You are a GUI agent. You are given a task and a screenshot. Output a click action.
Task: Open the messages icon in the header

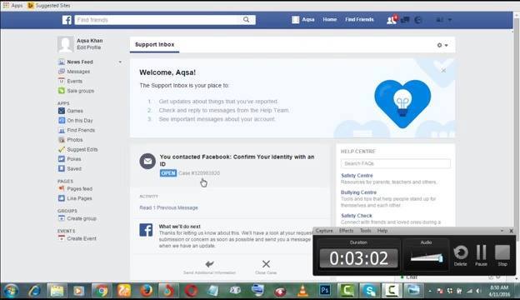tap(405, 20)
